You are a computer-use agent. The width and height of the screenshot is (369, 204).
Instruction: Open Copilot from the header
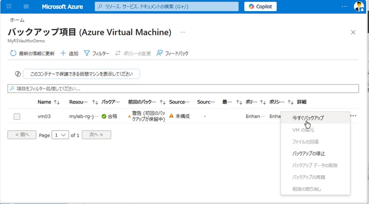coord(260,7)
